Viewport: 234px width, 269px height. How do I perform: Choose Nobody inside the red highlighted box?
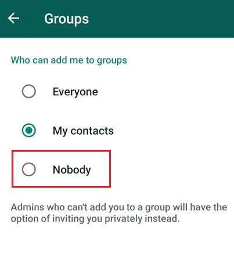pos(61,169)
